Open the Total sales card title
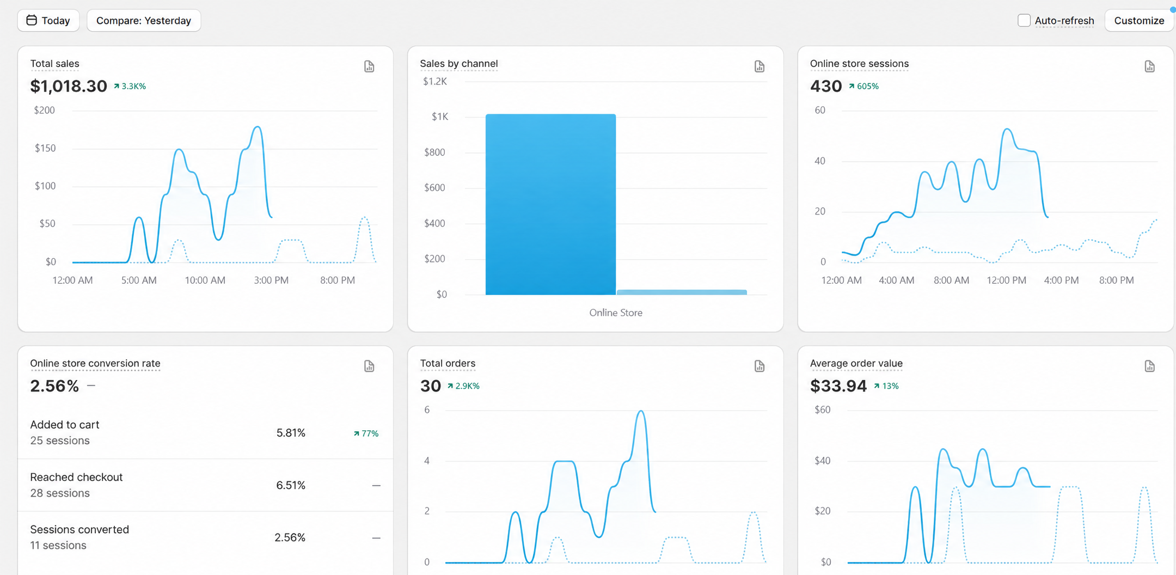Screen dimensions: 1176x575 pos(55,64)
